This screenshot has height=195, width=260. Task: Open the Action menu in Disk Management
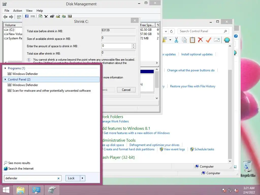18,11
